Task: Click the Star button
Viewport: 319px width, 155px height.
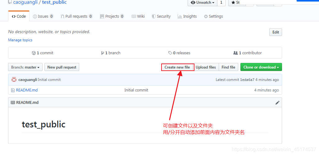Action: point(237,3)
